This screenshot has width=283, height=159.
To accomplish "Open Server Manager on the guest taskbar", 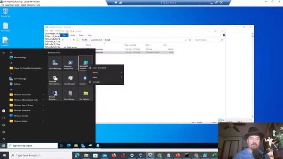I will (x=83, y=146).
